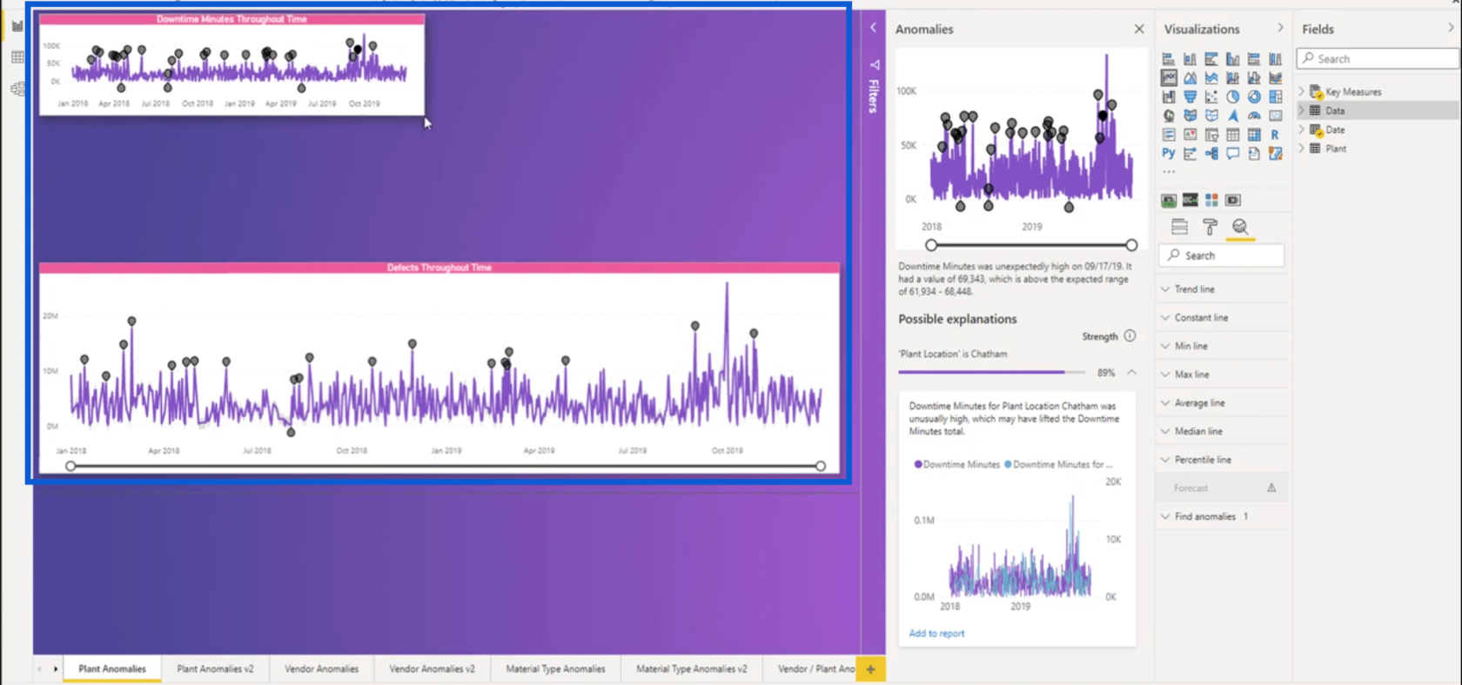
Task: Open the Material Type Anomalies v2 tab
Action: [691, 668]
